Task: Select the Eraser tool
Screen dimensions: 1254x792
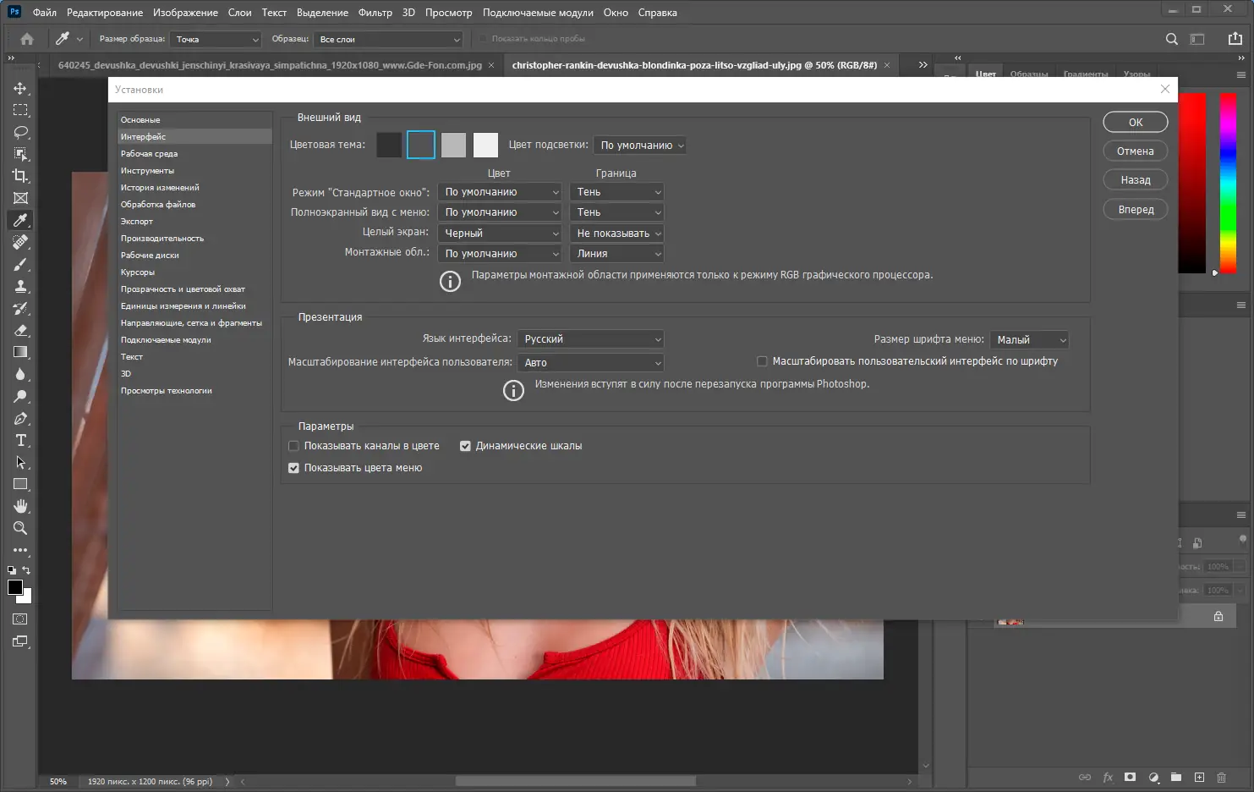Action: click(x=20, y=330)
